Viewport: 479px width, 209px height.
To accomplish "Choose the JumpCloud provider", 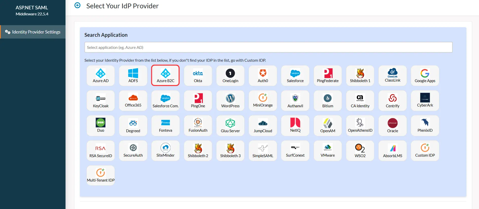I will click(263, 125).
